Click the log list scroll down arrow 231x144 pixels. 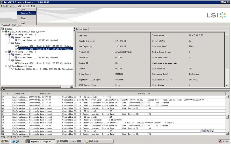pos(227,133)
